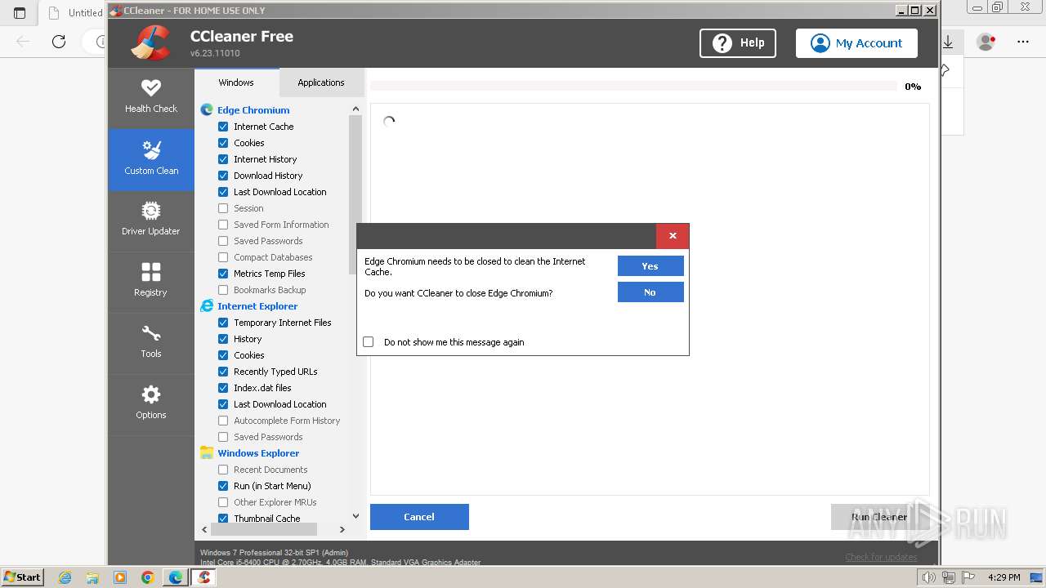Enable Saved Form Information checkbox

223,225
